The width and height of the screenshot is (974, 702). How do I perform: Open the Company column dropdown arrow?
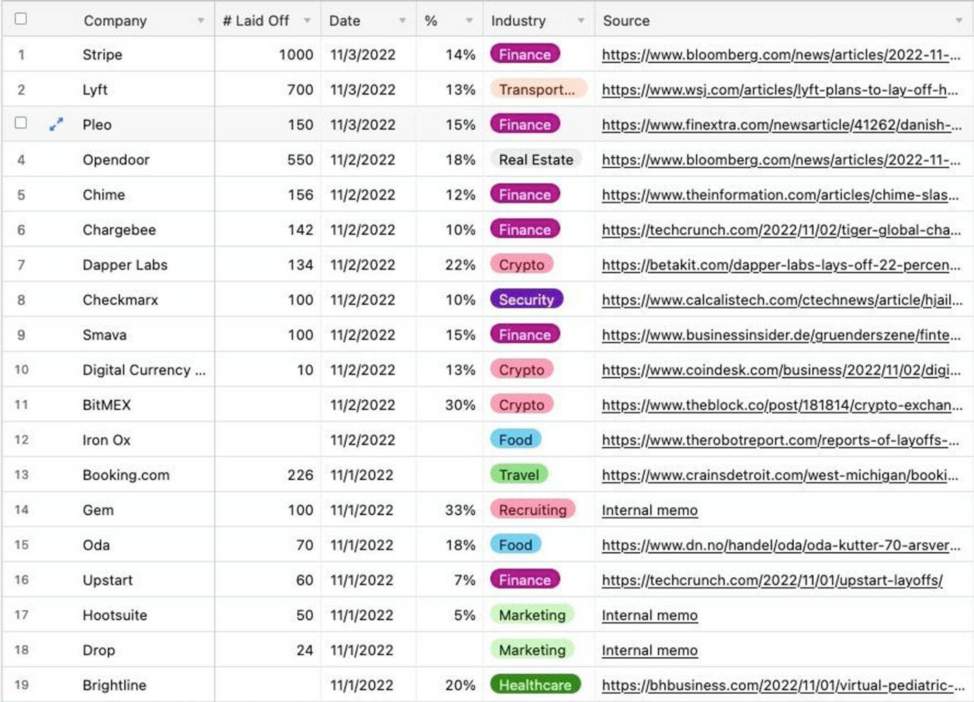click(x=201, y=20)
